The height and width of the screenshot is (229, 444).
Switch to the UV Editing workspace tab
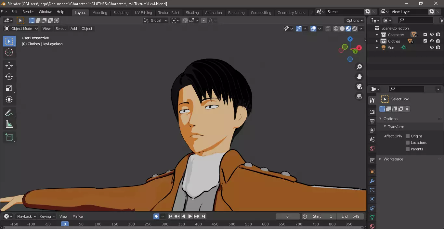point(143,13)
